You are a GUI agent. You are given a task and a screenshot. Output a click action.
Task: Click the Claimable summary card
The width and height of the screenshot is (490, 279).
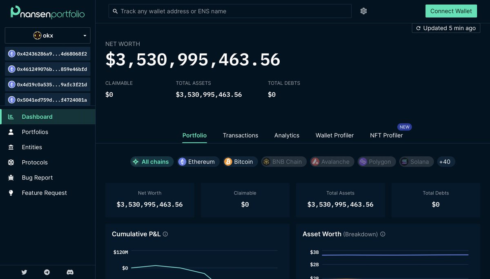(x=245, y=200)
